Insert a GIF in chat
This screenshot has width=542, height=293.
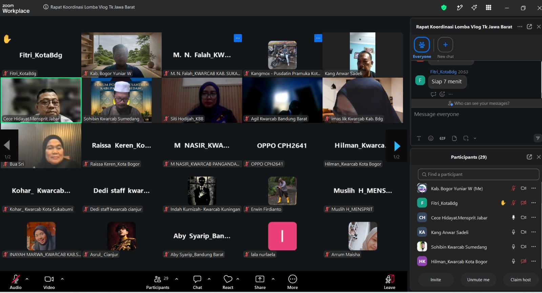pos(442,138)
